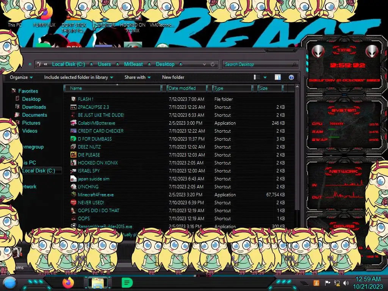Click the change view icon
The image size is (388, 291).
click(x=257, y=77)
